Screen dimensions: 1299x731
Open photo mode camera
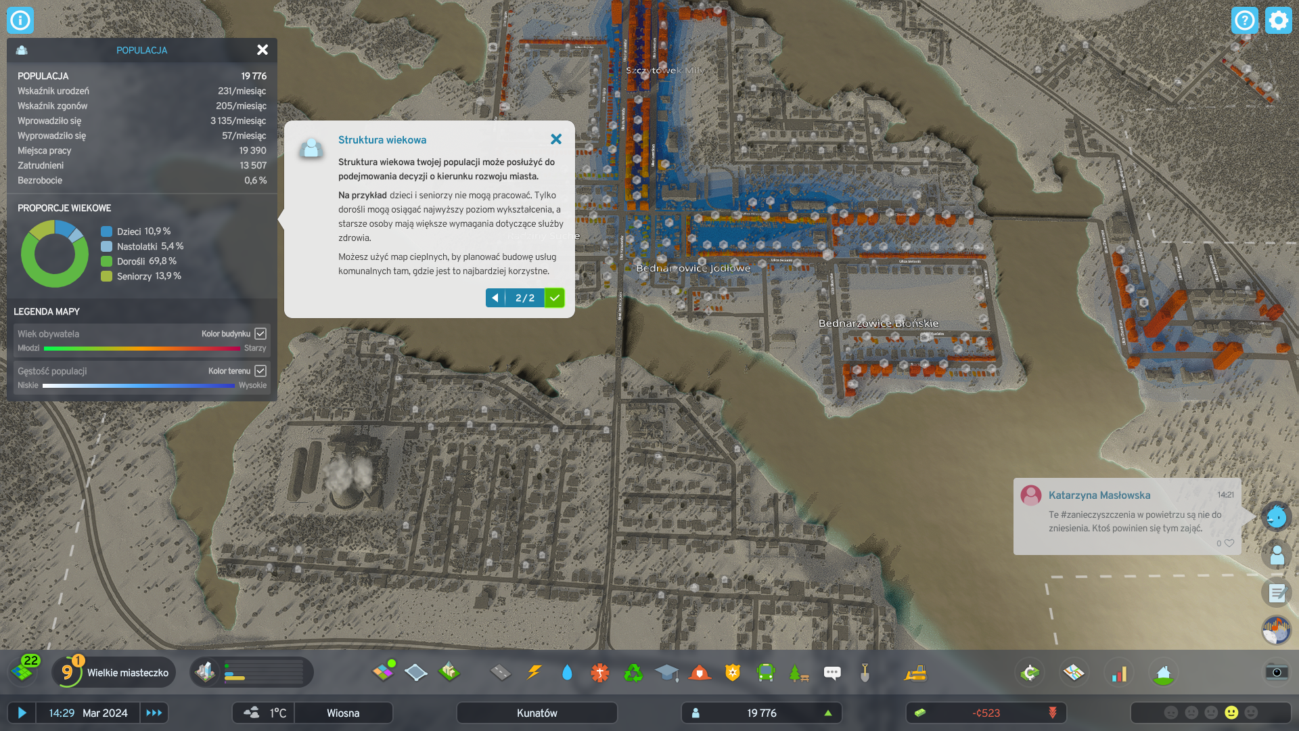tap(1277, 671)
